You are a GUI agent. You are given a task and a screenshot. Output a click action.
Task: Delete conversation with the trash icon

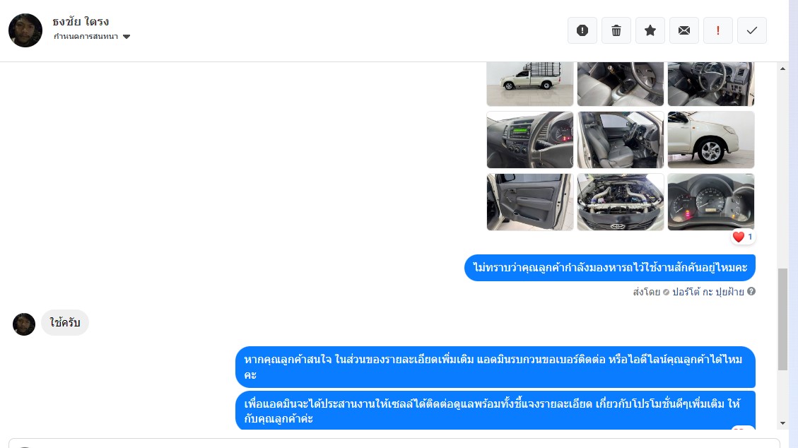(x=616, y=30)
